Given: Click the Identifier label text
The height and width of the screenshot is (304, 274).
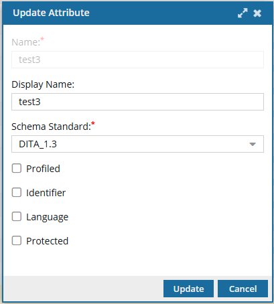Looking at the screenshot, I should (x=46, y=193).
